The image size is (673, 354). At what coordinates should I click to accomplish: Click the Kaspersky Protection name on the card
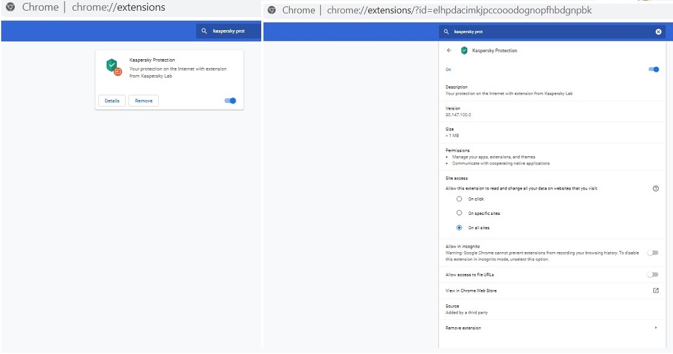pos(152,60)
